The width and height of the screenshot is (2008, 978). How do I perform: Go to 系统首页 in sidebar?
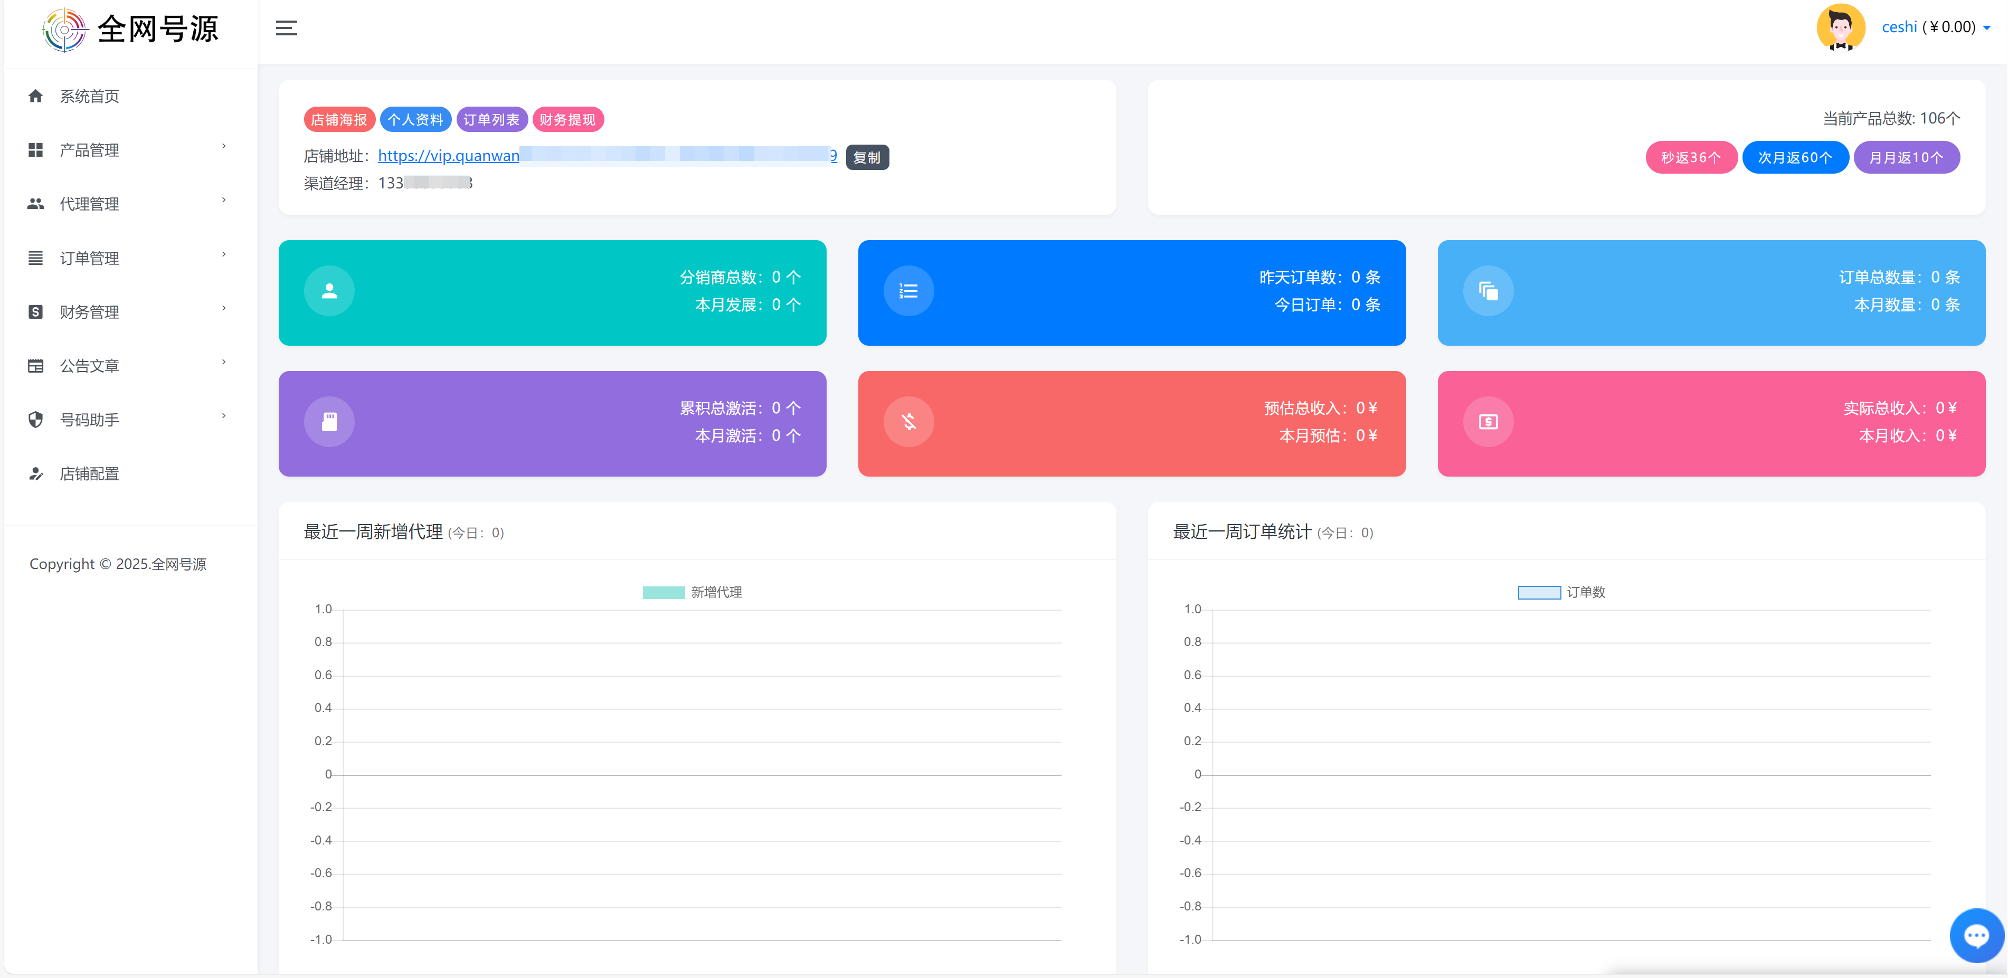pyautogui.click(x=90, y=96)
